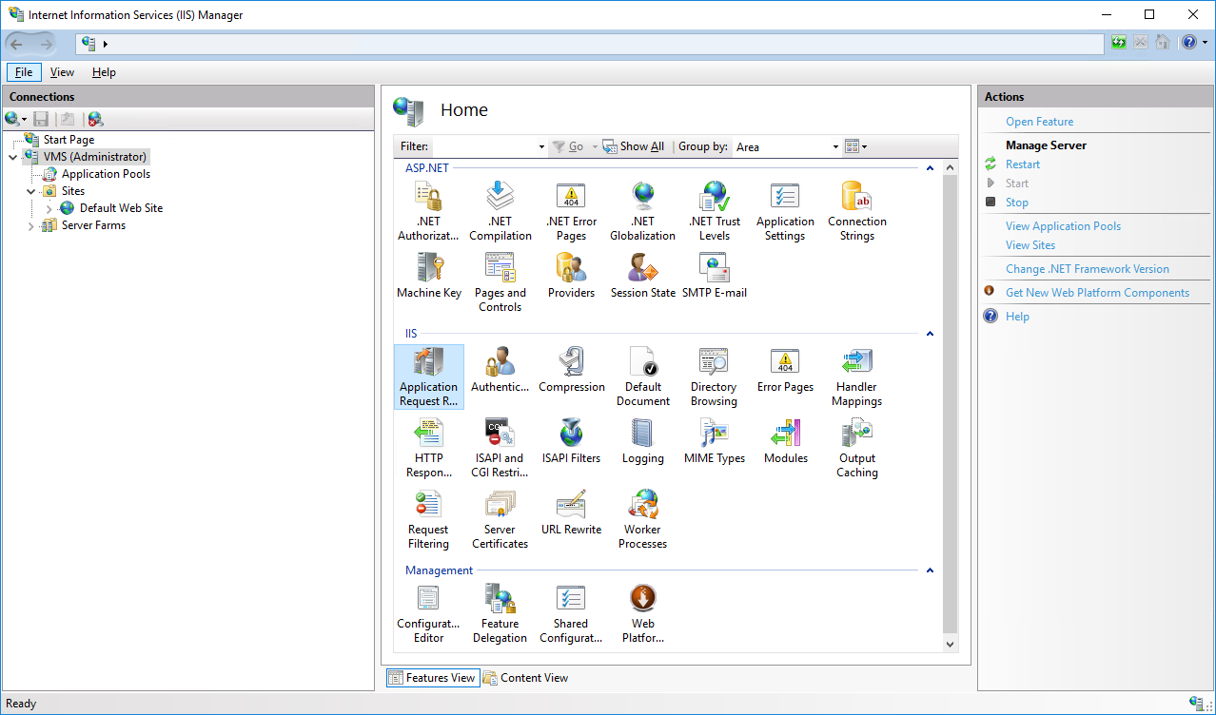
Task: Open HTTP Response Headers feature
Action: [429, 448]
